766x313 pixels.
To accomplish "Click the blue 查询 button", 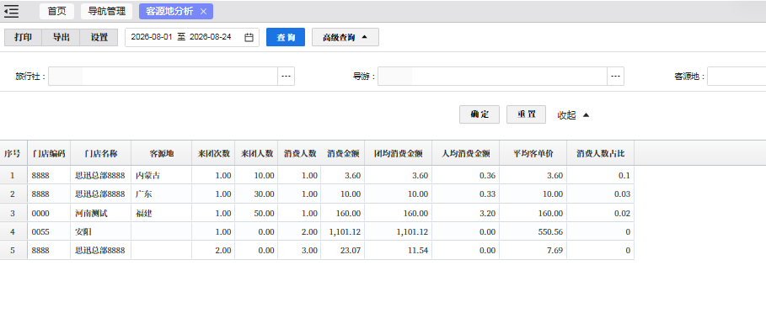I will pyautogui.click(x=286, y=38).
